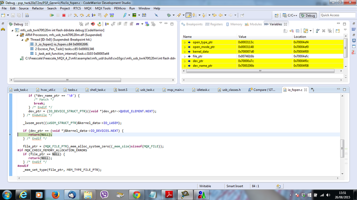Open the multicore 'm' dropdown in Debug view

coord(142,24)
